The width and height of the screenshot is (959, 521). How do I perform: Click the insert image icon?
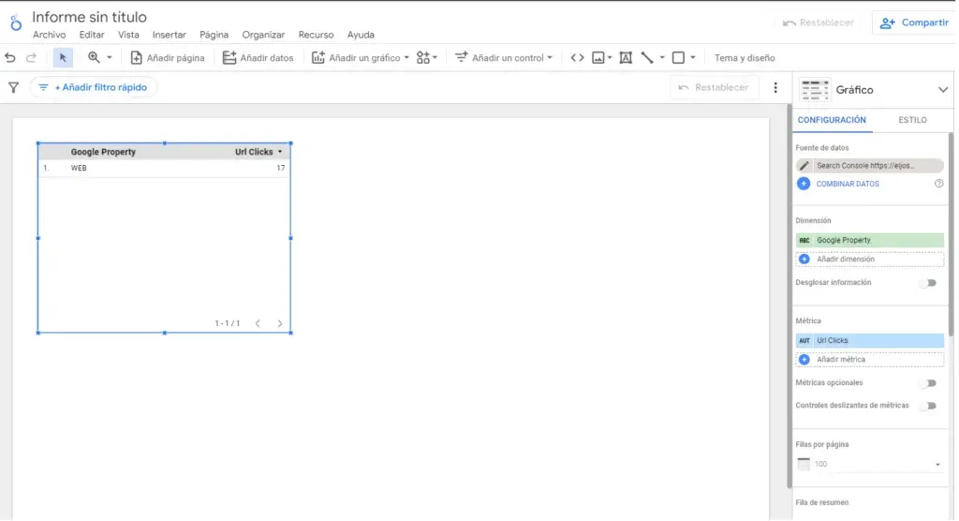598,57
